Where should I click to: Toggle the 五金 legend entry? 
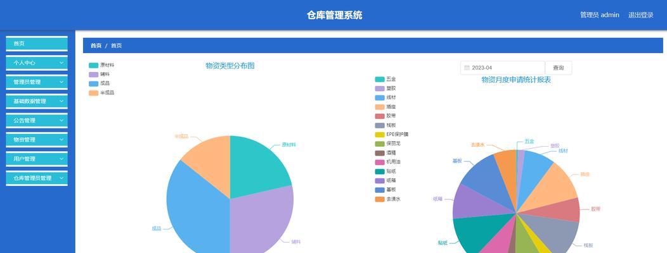pyautogui.click(x=385, y=80)
